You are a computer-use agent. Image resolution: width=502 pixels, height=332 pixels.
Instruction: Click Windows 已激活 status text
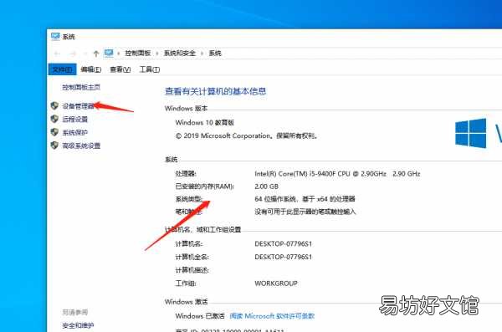click(x=200, y=316)
